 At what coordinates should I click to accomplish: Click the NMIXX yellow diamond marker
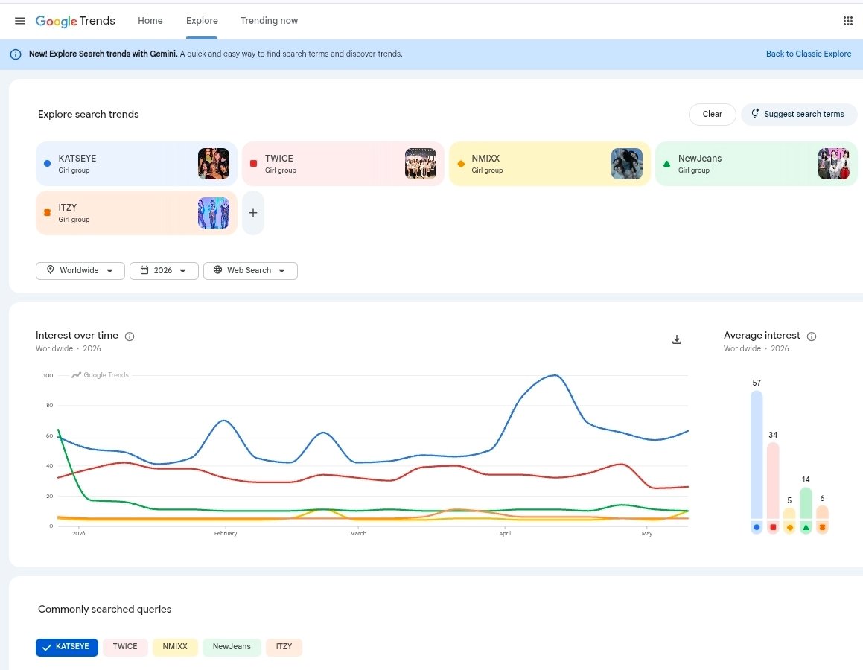461,163
